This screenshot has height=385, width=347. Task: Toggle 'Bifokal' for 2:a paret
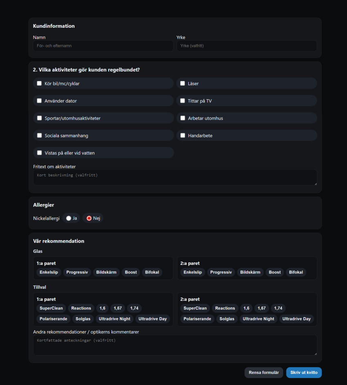[296, 272]
